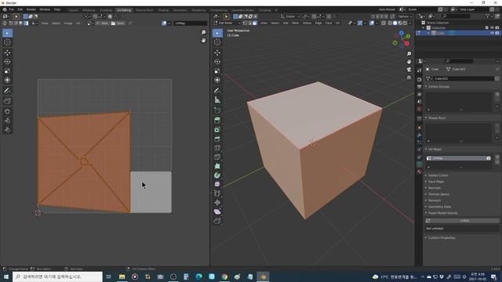Collapse the Vertex Groups panel
This screenshot has width=502, height=282.
[439, 87]
